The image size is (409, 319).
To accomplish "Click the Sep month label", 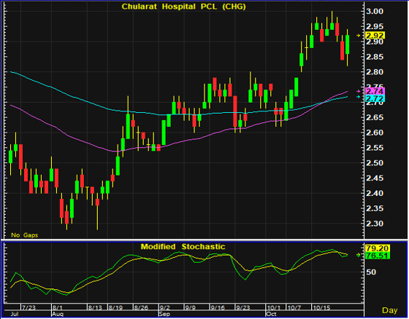I will click(164, 314).
